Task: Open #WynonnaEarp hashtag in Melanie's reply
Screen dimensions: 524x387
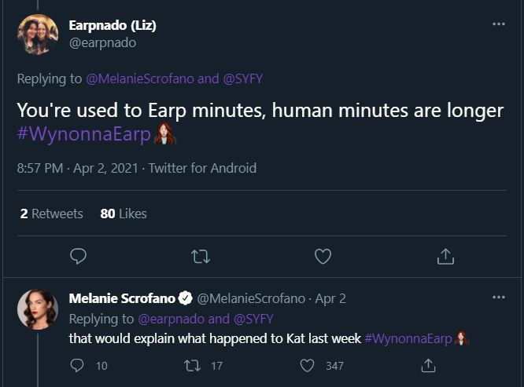Action: [x=408, y=338]
